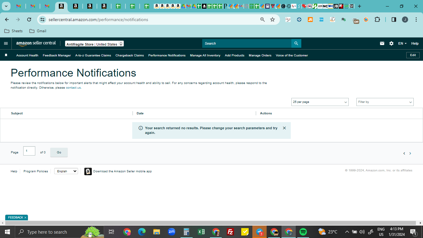Open the EN language dropdown
Viewport: 423px width, 238px height.
tap(402, 43)
